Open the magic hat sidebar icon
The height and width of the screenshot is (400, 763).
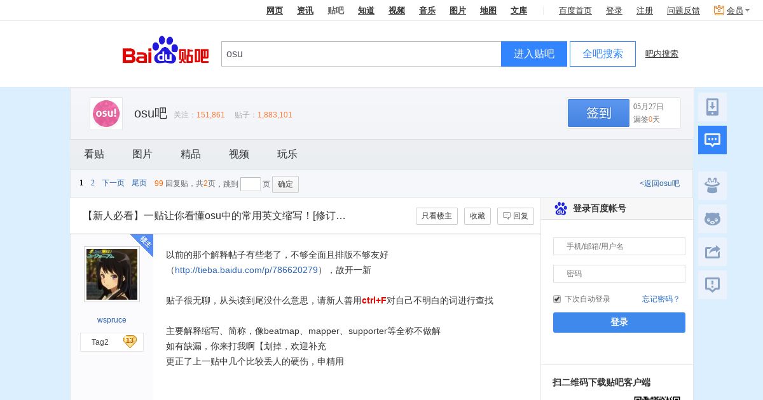click(x=712, y=185)
